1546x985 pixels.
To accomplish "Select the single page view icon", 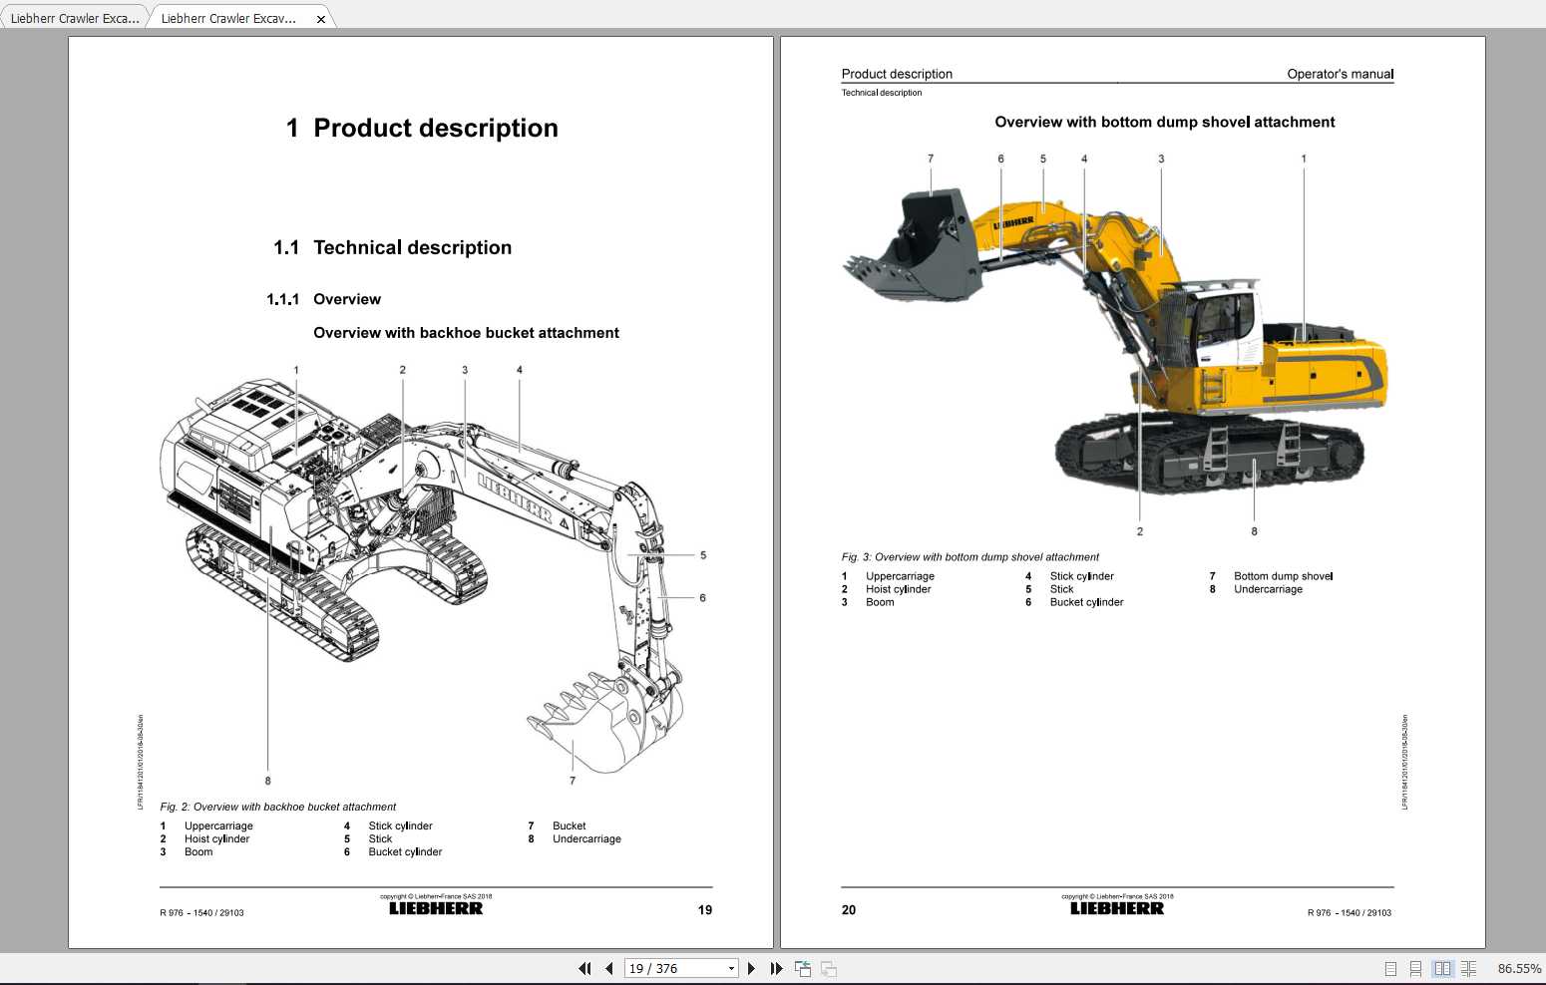I will tap(1391, 968).
